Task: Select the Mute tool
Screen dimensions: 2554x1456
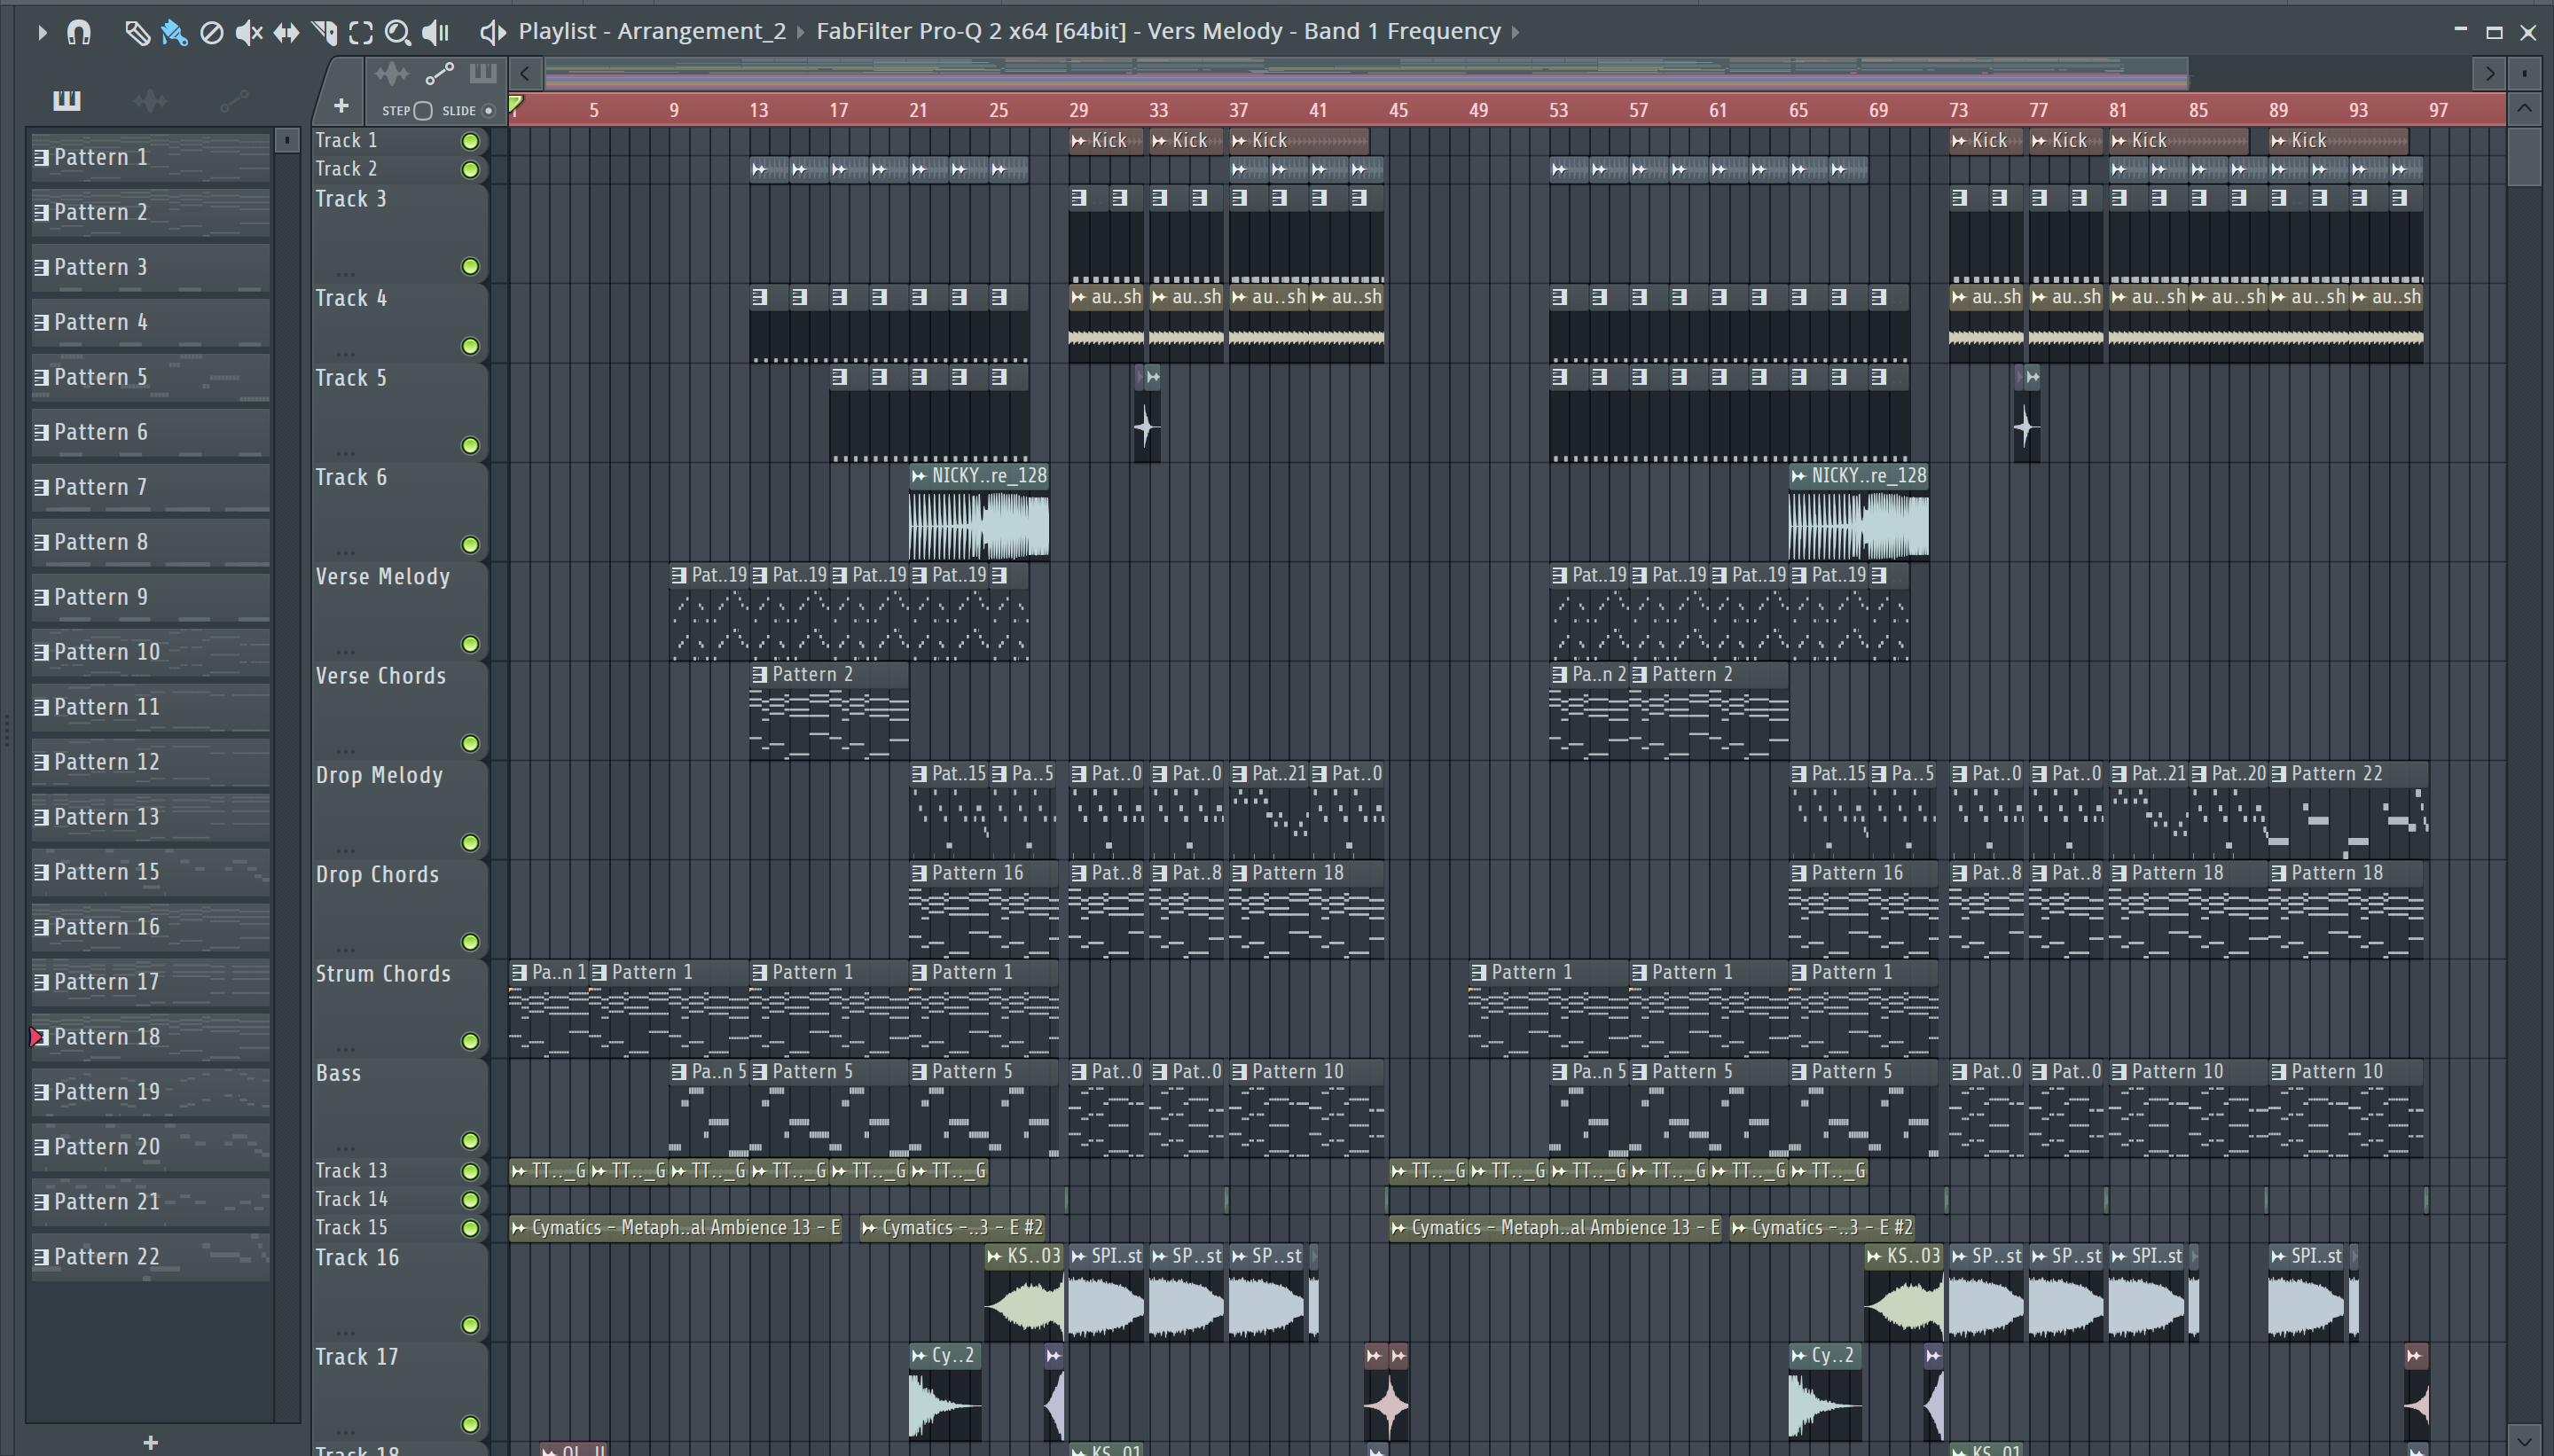Action: pos(248,32)
